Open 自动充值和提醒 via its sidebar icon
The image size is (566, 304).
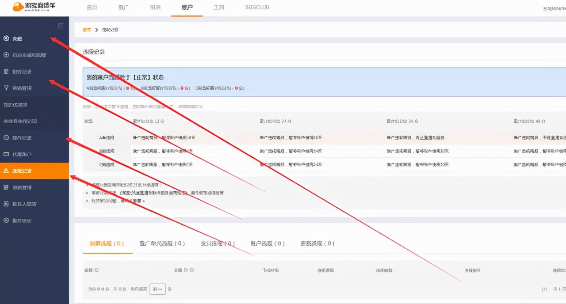tap(6, 55)
